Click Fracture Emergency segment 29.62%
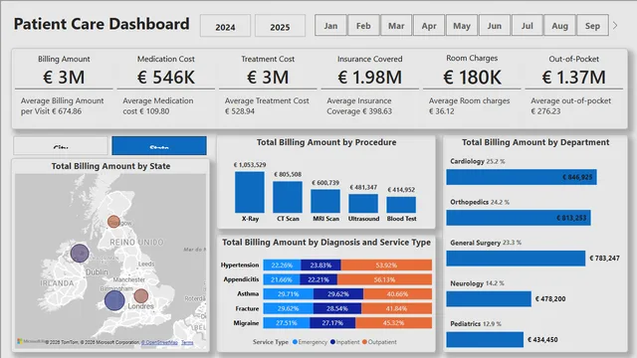637x358 pixels. (x=288, y=308)
